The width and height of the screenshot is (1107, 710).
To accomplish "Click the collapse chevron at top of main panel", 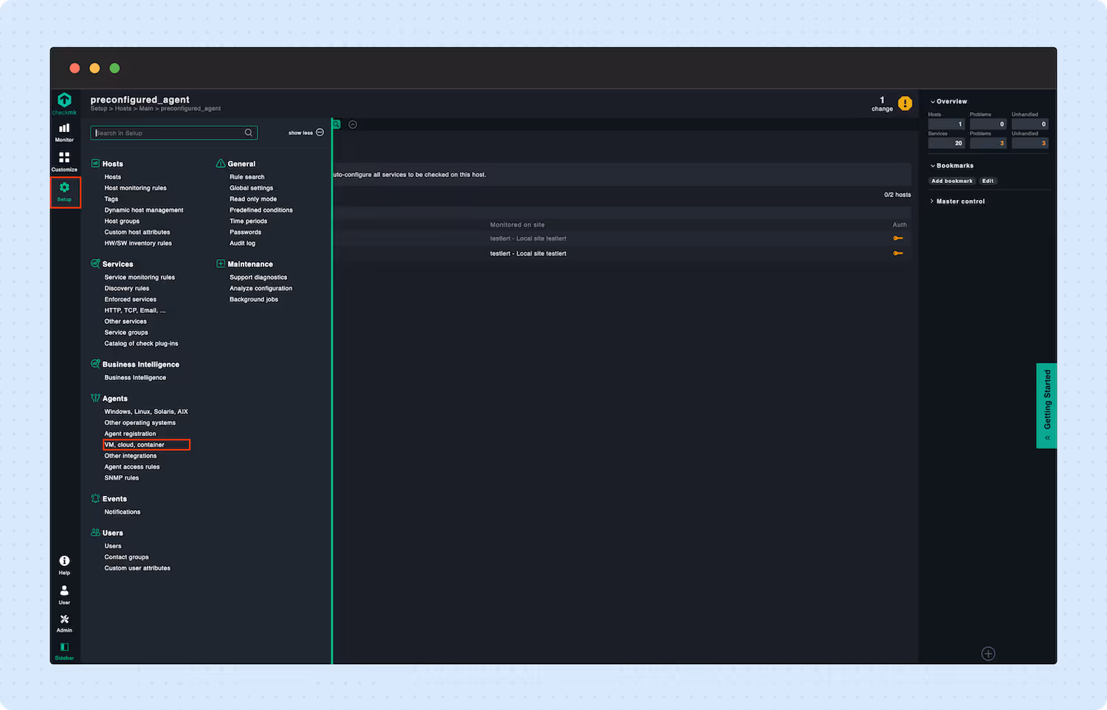I will pyautogui.click(x=353, y=124).
